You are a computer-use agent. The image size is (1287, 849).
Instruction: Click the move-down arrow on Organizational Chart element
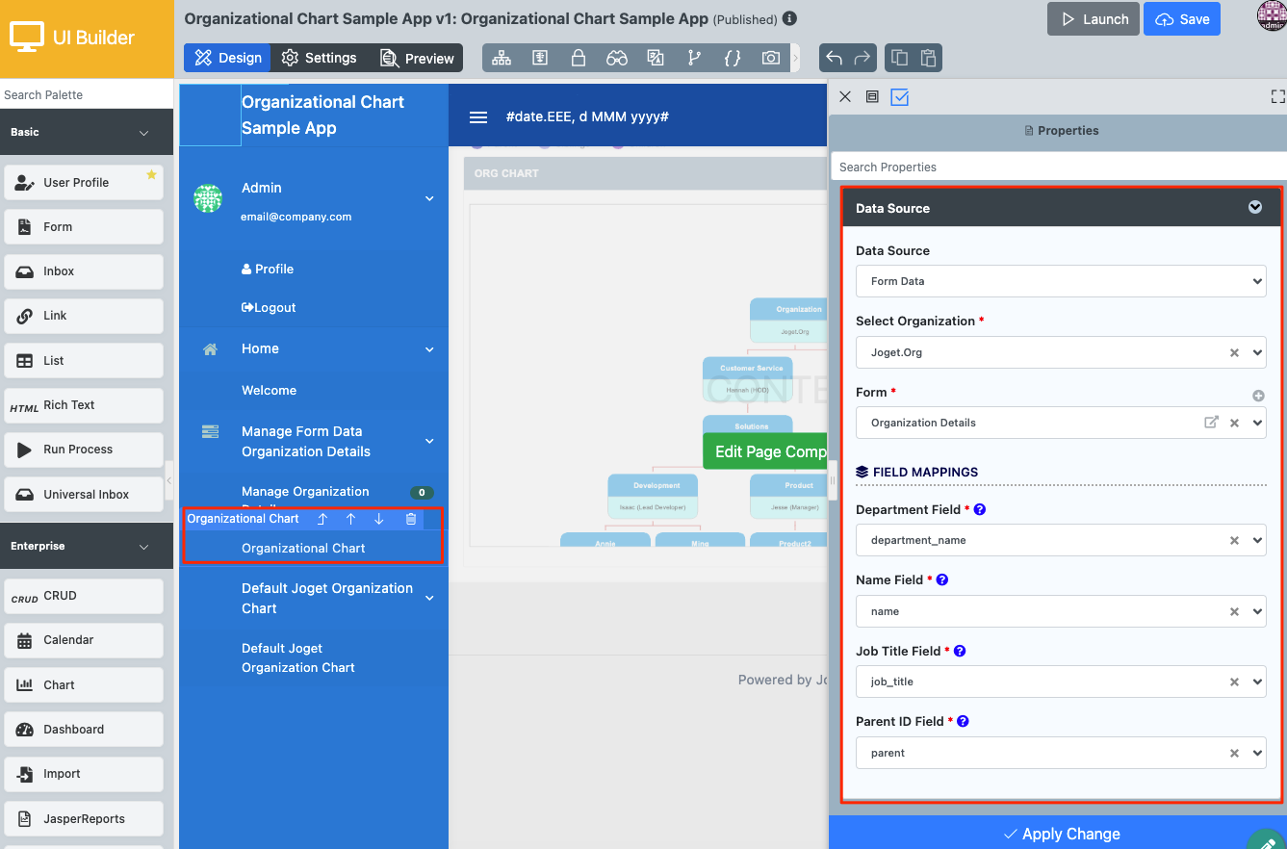click(x=379, y=519)
